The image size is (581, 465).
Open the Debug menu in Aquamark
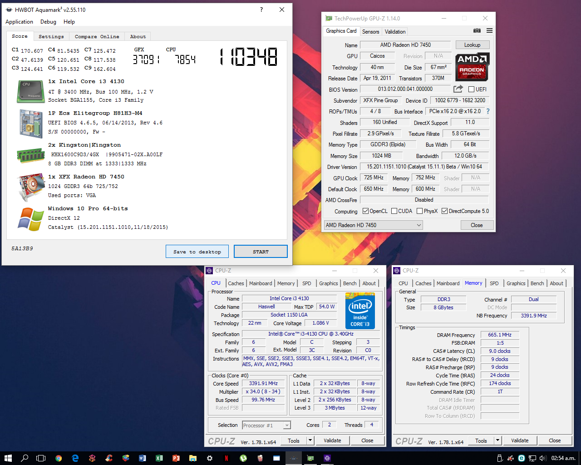click(x=48, y=22)
